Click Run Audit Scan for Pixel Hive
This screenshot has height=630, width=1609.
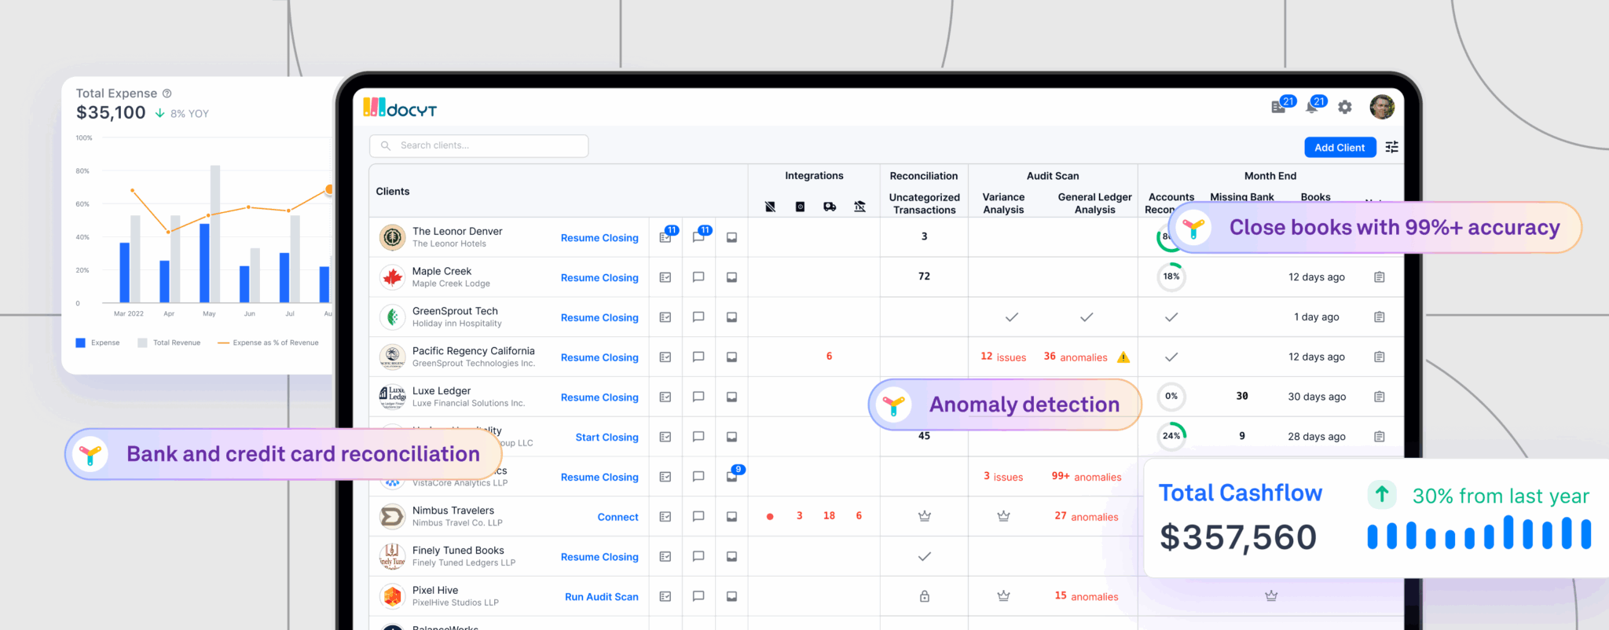click(x=602, y=597)
